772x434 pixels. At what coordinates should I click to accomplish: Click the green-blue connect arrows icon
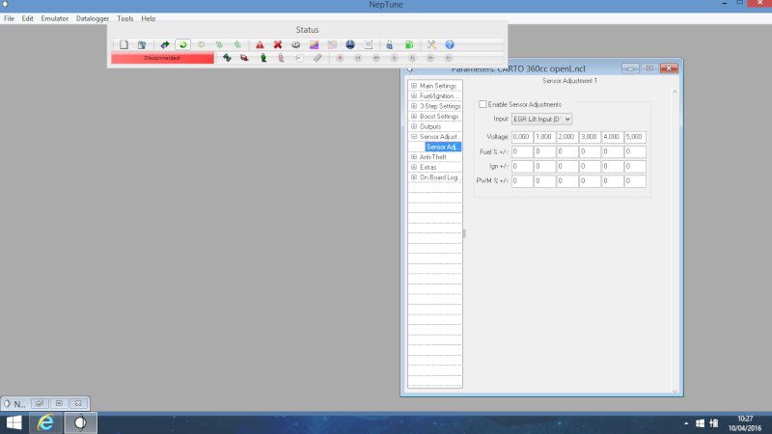(x=165, y=44)
